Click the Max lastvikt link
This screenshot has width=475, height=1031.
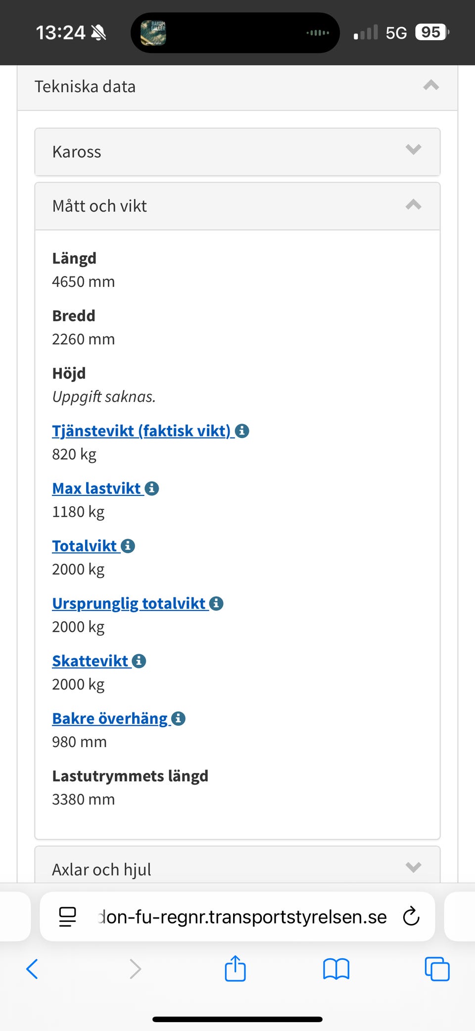pos(97,488)
